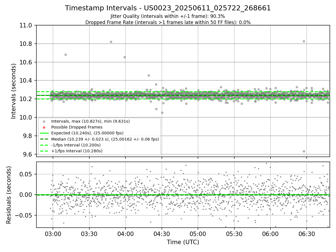The height and width of the screenshot is (252, 336).
Task: Click the maximum outlier 10.827 near 06:30
Action: [x=304, y=41]
